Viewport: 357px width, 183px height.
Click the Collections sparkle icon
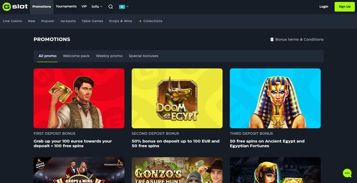pyautogui.click(x=140, y=21)
